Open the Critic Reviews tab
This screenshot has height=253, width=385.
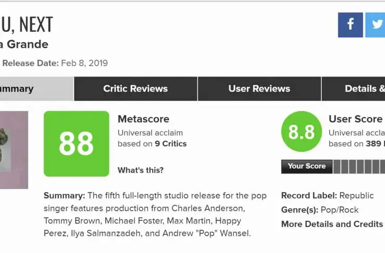pos(136,88)
